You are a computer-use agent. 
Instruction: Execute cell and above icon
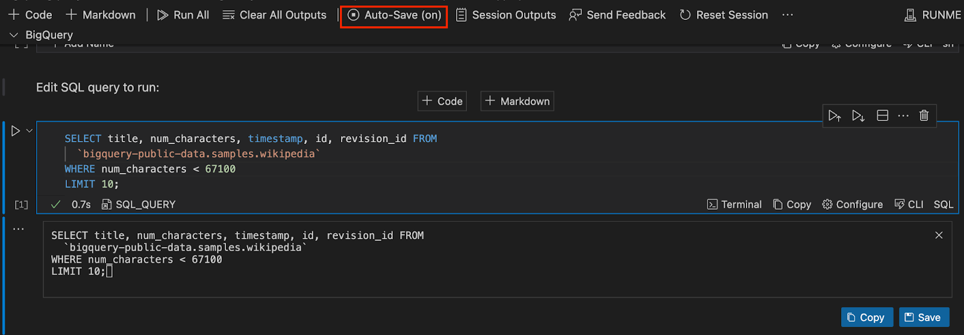click(x=834, y=116)
